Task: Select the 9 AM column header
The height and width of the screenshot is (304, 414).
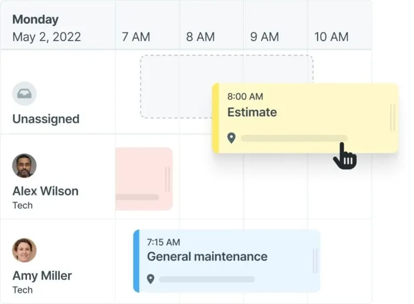Action: [265, 37]
